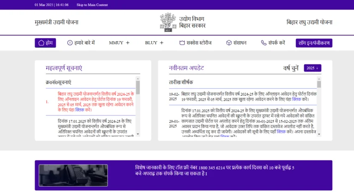The height and width of the screenshot is (194, 354).
Task: Click the क्र0सं0सूचनाएं column header
Action: [x=58, y=82]
